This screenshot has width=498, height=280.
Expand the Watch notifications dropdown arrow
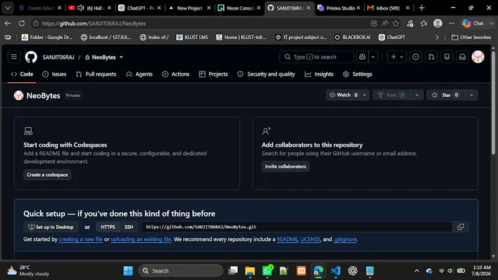coord(364,95)
